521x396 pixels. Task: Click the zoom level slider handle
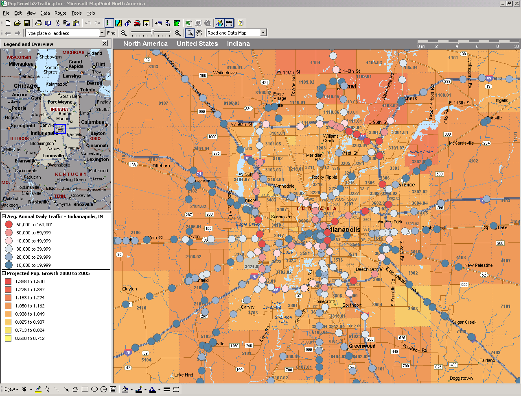pyautogui.click(x=153, y=32)
